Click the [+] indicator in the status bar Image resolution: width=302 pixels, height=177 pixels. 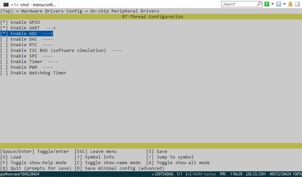pyautogui.click(x=189, y=174)
